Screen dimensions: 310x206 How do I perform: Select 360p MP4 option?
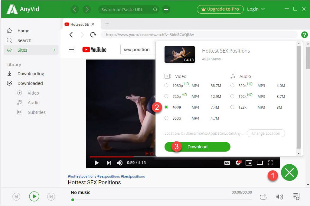click(166, 118)
